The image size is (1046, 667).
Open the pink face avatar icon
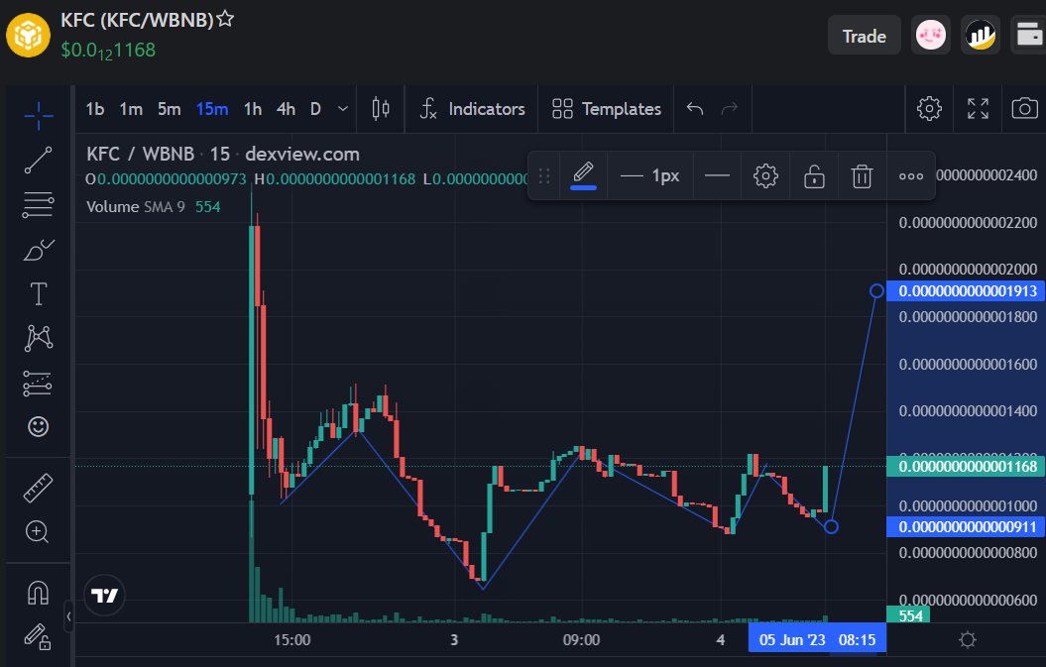[931, 35]
